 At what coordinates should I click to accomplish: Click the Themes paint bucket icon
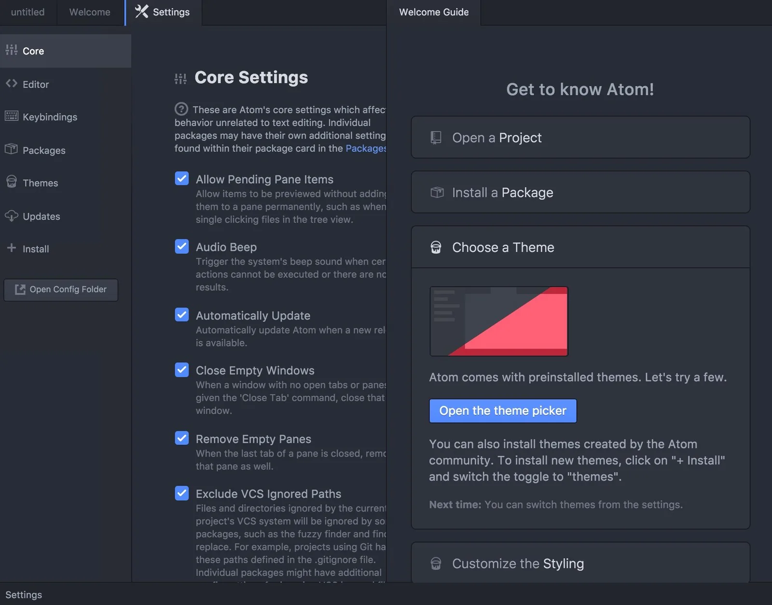pyautogui.click(x=12, y=182)
